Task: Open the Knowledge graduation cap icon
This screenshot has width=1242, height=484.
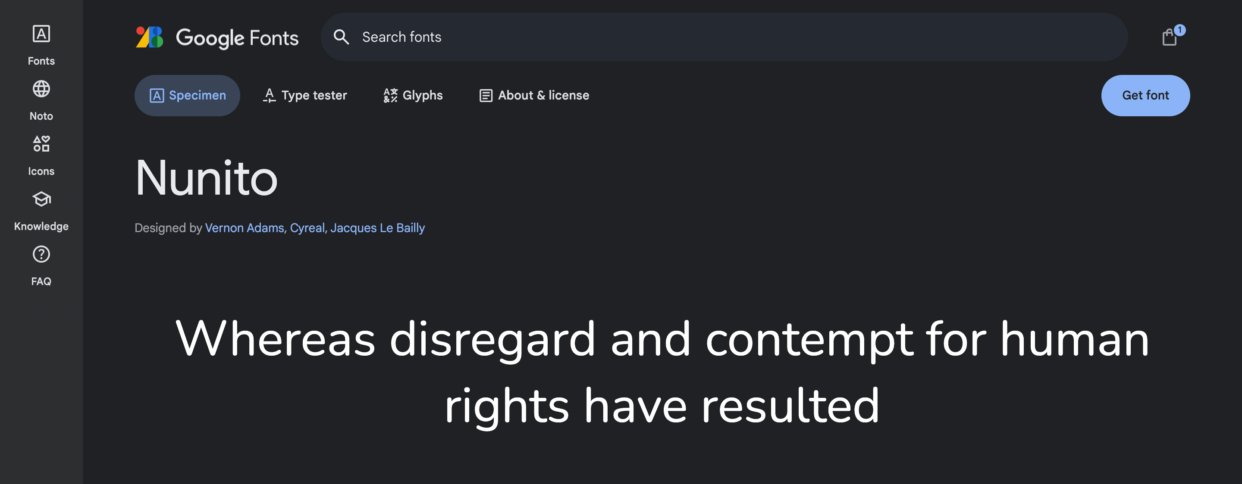Action: 41,199
